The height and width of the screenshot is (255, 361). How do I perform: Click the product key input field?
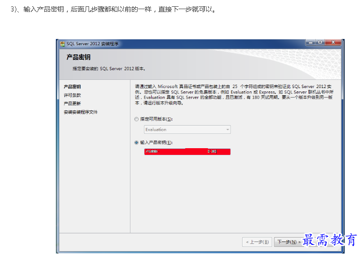(187, 152)
